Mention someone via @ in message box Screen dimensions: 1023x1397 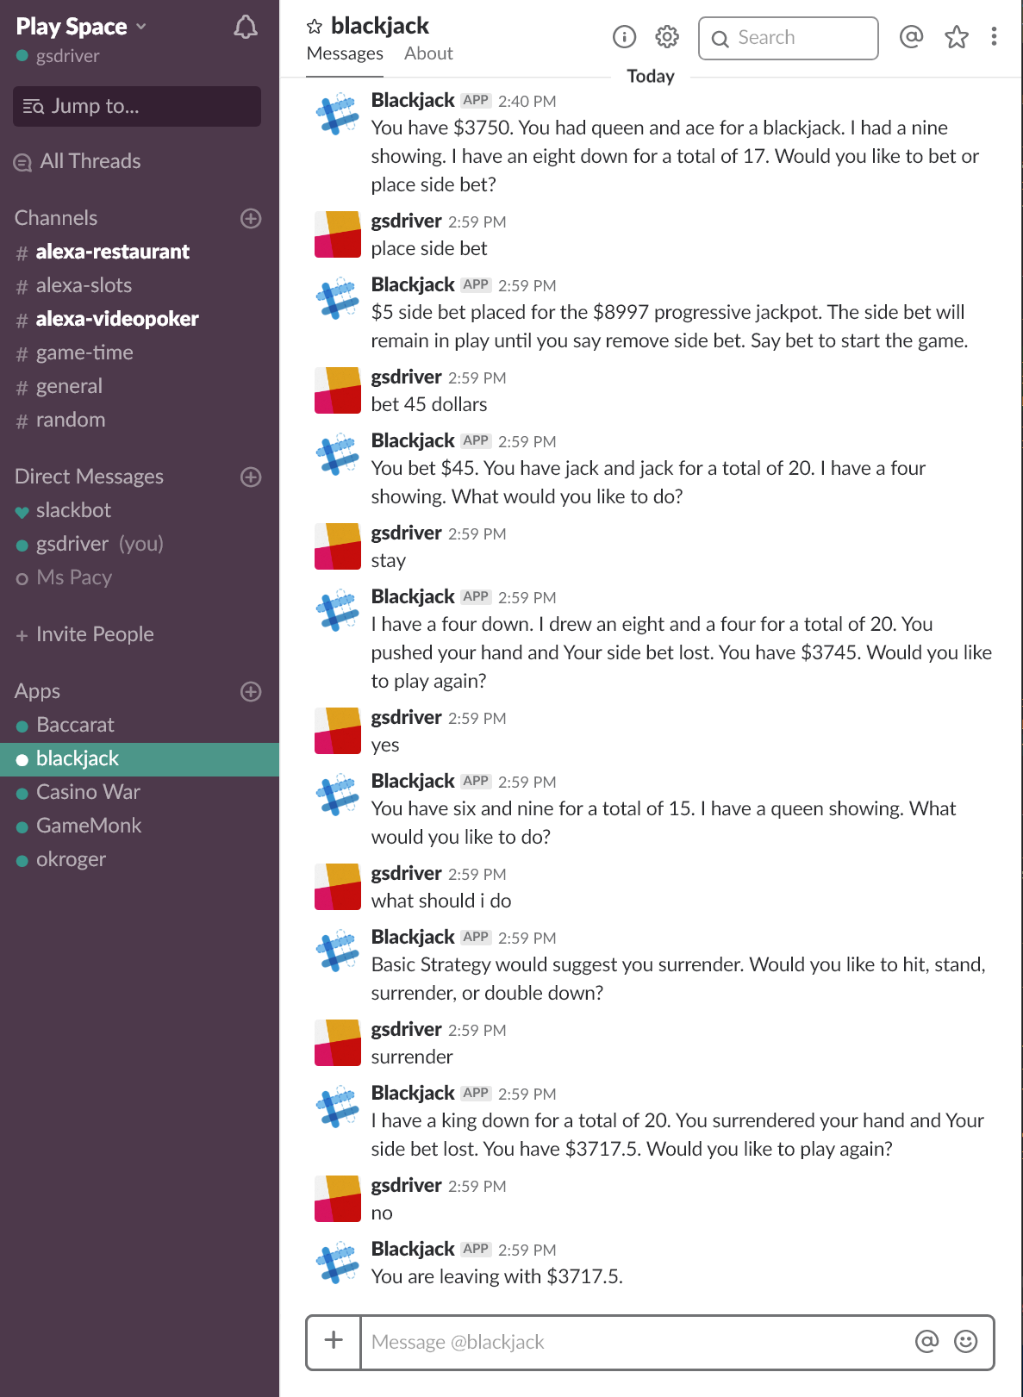coord(926,1341)
